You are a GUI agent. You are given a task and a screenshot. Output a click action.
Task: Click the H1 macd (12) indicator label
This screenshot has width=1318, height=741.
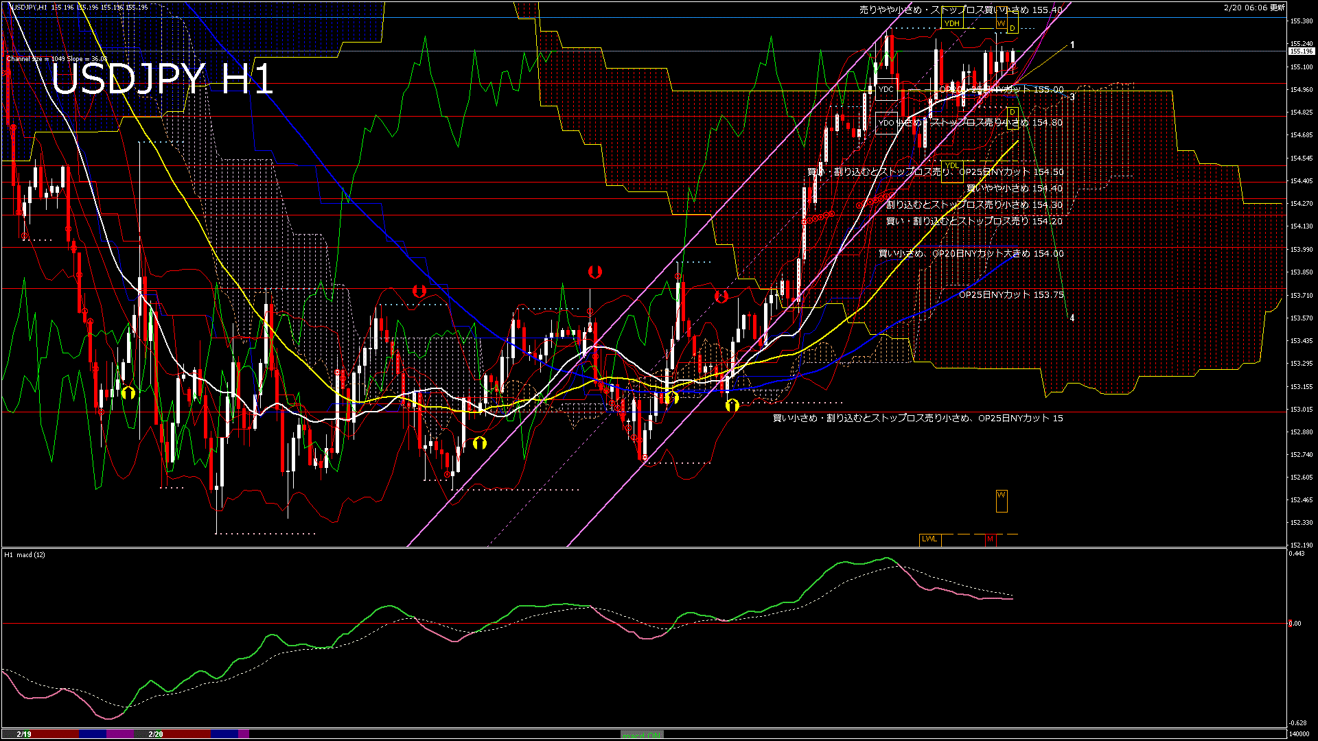(26, 556)
